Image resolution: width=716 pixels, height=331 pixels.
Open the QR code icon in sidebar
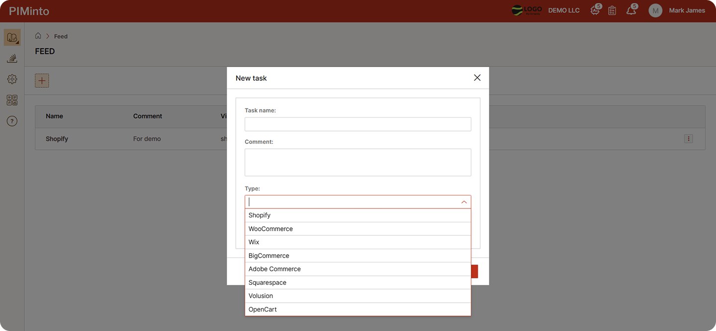tap(12, 100)
